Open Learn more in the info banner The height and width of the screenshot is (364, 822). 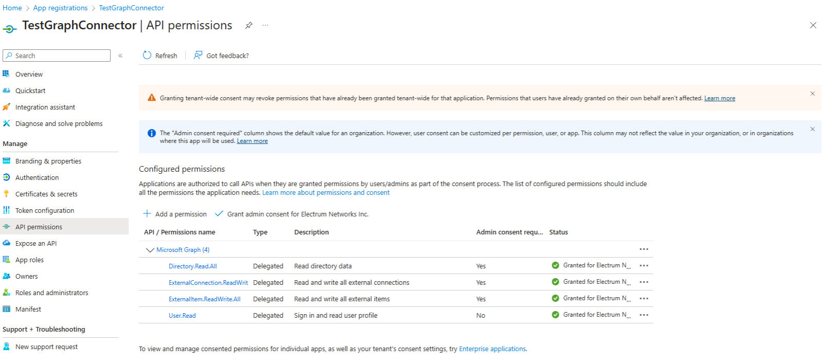tap(252, 141)
